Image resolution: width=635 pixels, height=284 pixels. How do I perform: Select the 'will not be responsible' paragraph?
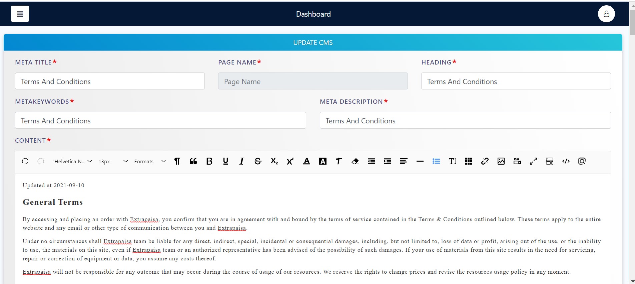(296, 272)
